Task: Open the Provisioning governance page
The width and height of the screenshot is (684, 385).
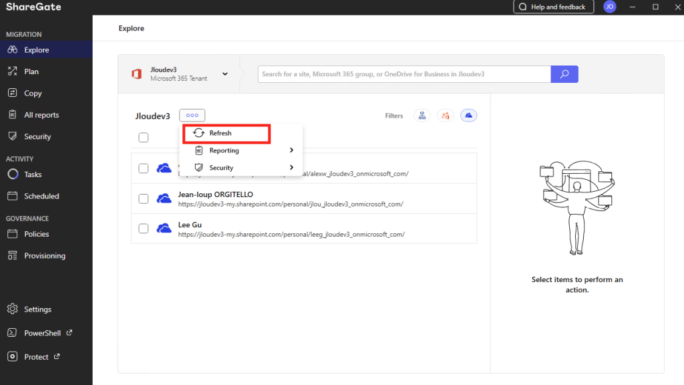Action: pyautogui.click(x=46, y=256)
